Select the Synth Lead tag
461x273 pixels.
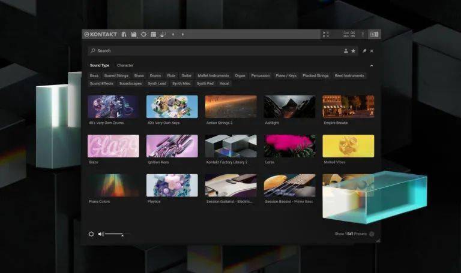click(157, 84)
